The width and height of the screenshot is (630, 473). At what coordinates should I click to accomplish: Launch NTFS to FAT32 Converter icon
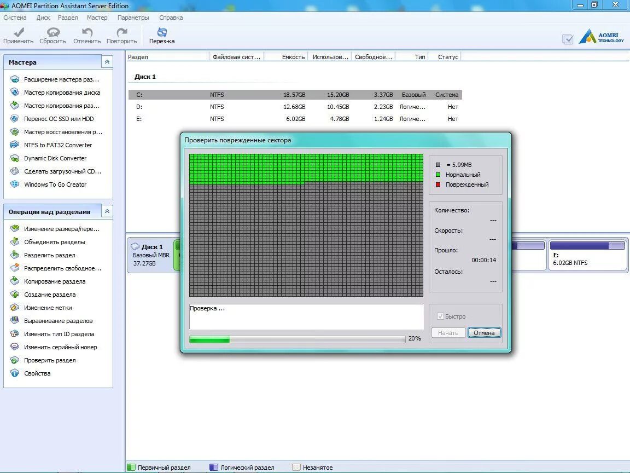tap(15, 145)
